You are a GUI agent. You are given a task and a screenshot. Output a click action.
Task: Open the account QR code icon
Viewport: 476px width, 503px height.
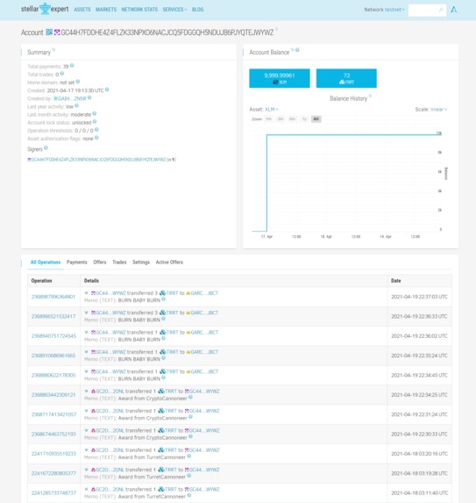(x=49, y=32)
